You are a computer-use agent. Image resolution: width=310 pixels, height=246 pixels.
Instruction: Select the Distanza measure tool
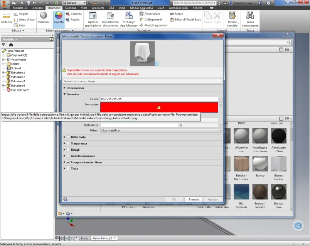point(6,18)
